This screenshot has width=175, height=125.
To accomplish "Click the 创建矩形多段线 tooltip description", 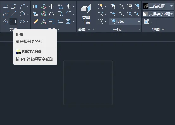I will [x=29, y=42].
